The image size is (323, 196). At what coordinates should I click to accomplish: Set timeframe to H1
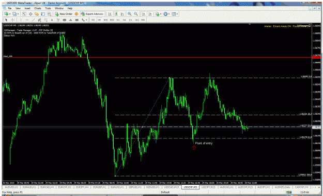click(x=118, y=20)
